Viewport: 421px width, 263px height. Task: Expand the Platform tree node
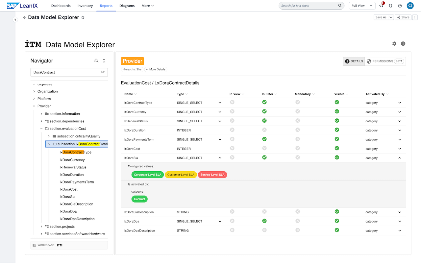pos(34,99)
